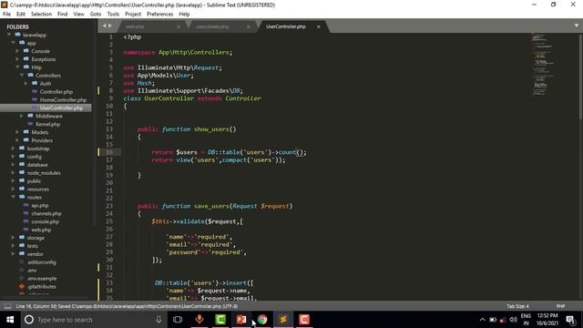Expand the storage folder
This screenshot has width=583, height=328.
click(x=13, y=238)
